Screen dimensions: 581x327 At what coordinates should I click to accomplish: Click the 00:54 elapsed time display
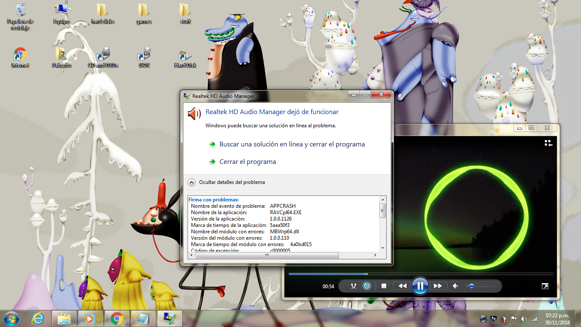point(328,287)
